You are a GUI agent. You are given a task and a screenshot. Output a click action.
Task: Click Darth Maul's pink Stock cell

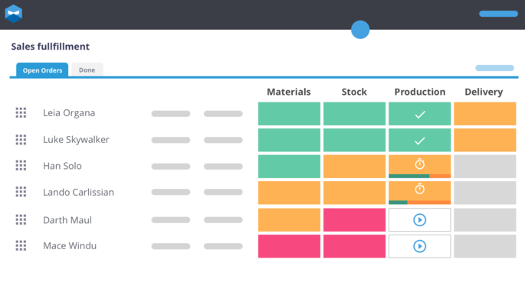354,220
